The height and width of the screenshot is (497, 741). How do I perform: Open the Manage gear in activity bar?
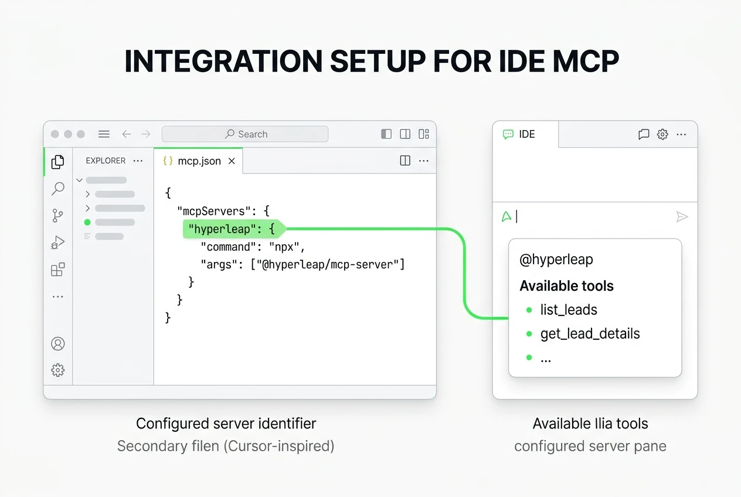pyautogui.click(x=57, y=370)
